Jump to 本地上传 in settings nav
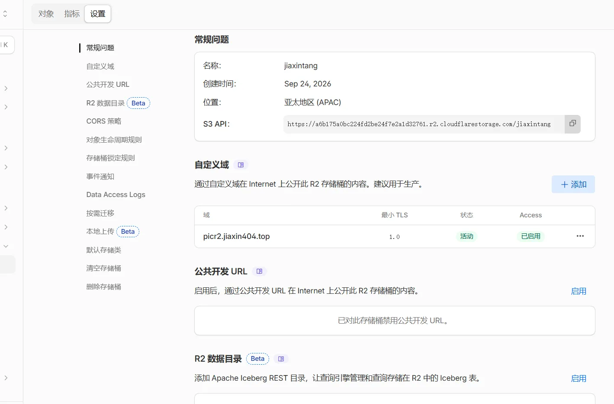 (x=100, y=232)
